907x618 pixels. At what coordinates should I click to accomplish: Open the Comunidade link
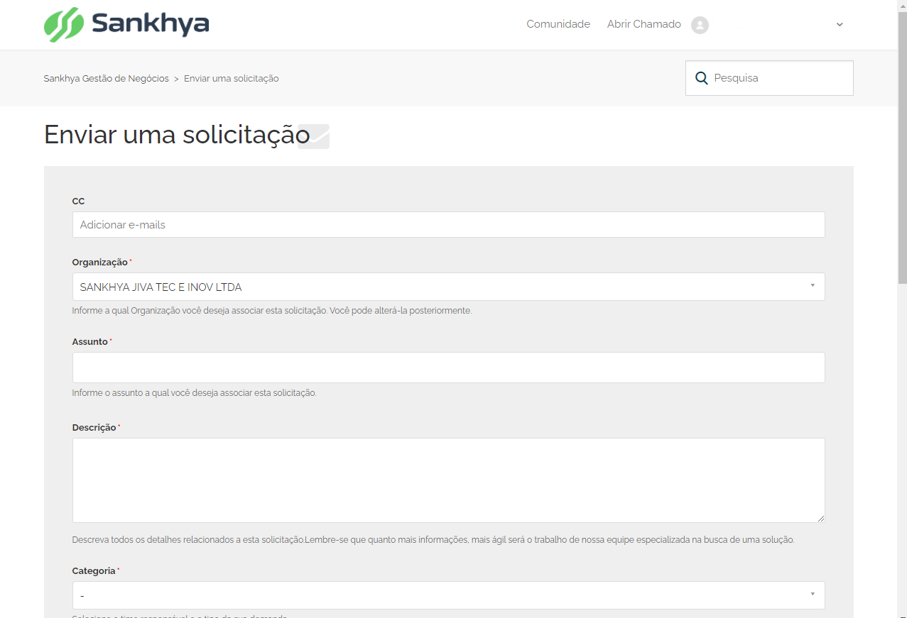coord(558,24)
